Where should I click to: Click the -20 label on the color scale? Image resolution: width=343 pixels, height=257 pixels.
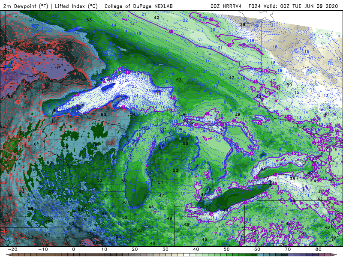pyautogui.click(x=12, y=249)
